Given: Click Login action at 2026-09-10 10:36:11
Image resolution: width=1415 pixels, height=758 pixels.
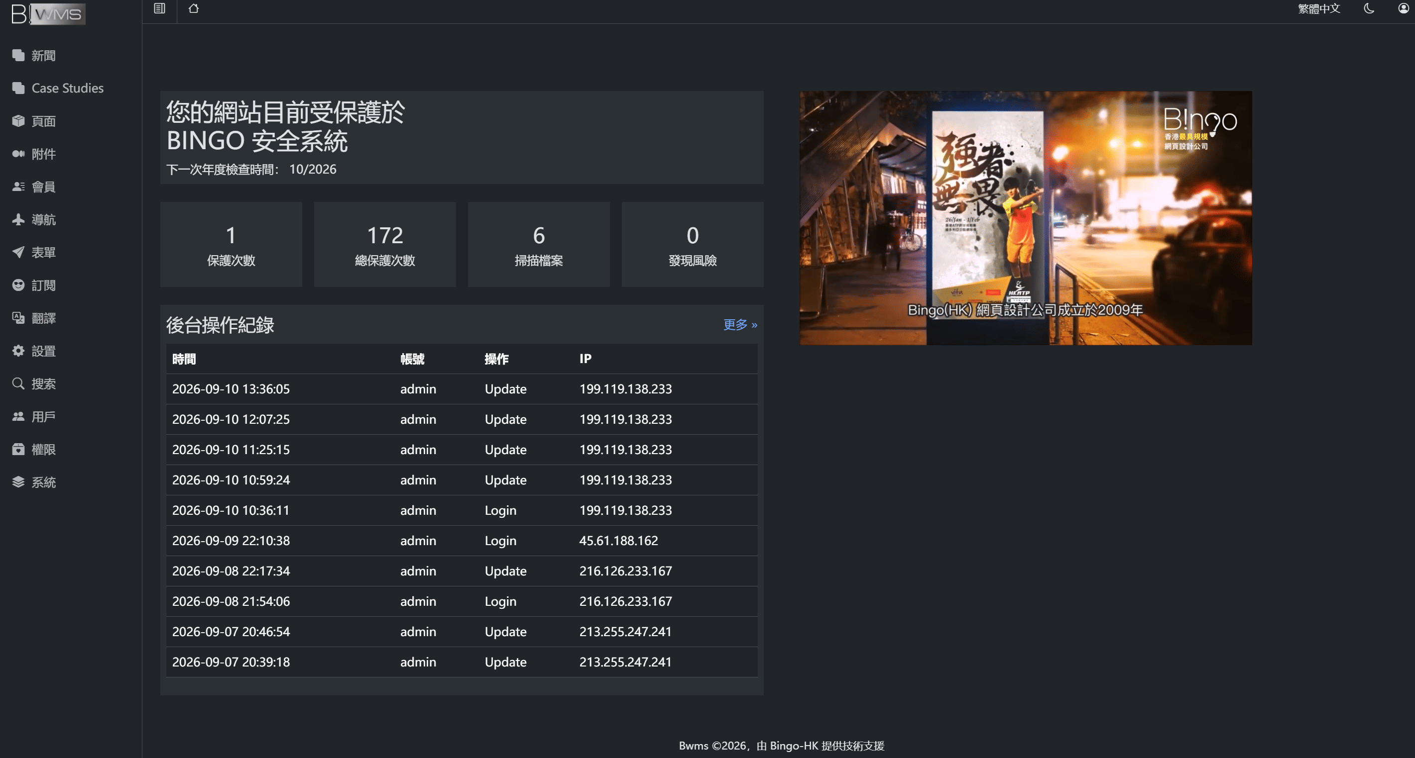Looking at the screenshot, I should 500,510.
